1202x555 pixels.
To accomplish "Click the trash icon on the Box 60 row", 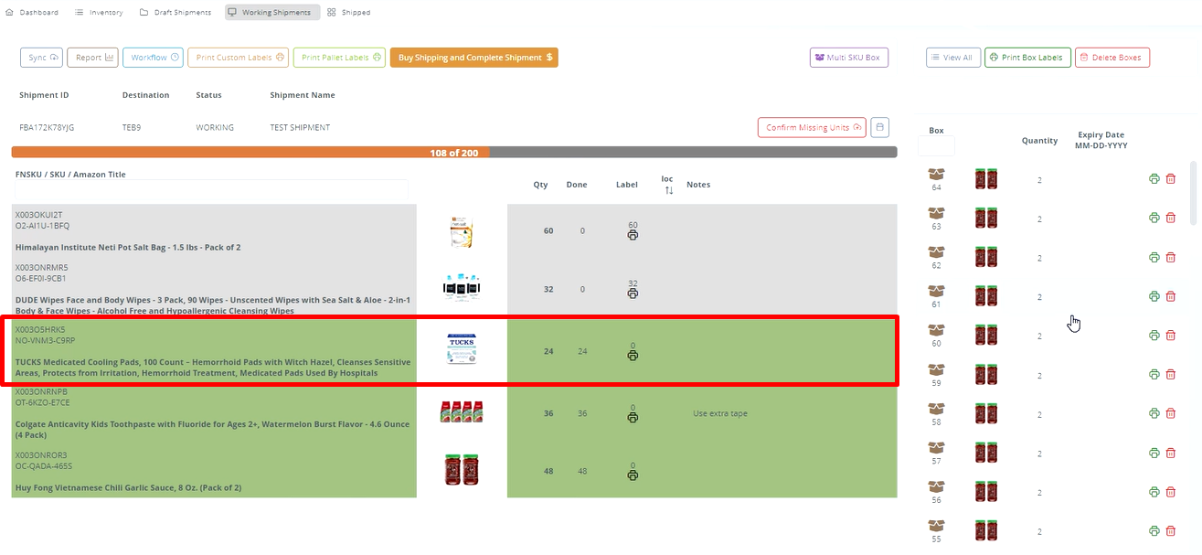I will (1171, 335).
